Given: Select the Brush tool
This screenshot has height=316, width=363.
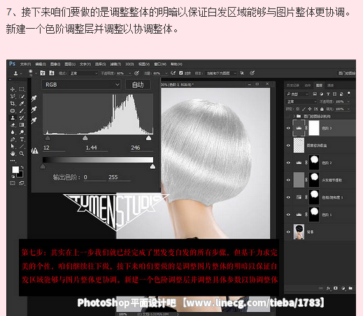Looking at the screenshot, I should [22, 111].
